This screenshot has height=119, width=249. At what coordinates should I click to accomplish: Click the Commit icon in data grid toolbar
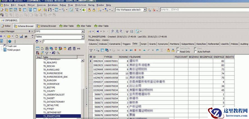click(x=169, y=50)
